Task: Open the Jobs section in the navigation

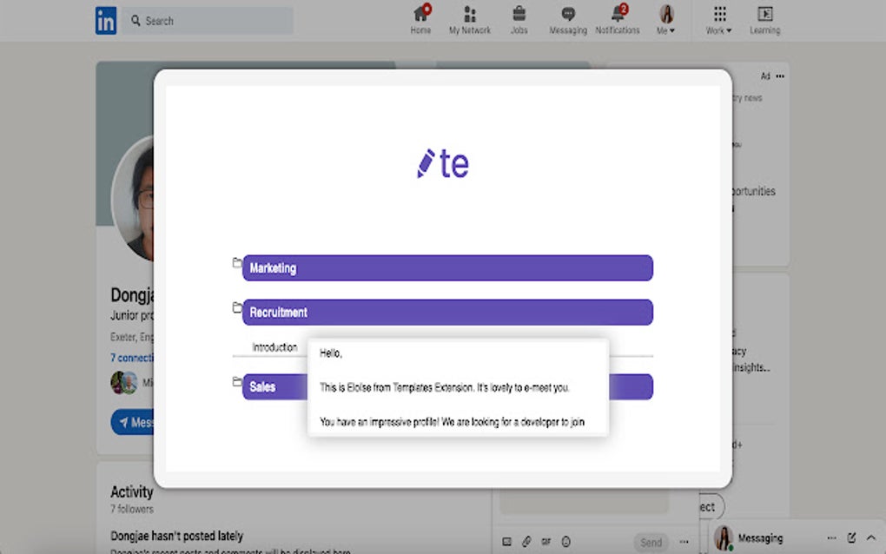Action: point(519,19)
